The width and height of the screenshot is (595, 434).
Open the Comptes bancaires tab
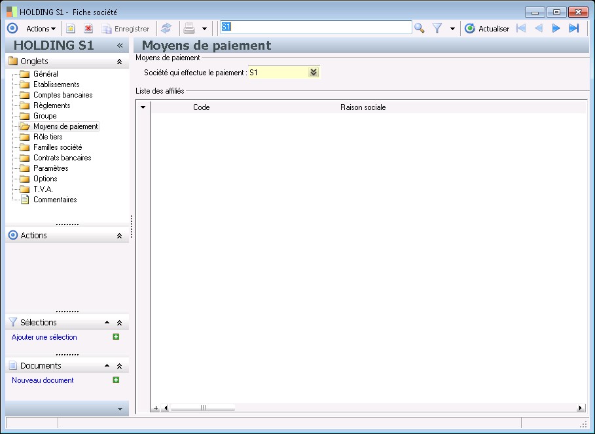pos(63,95)
